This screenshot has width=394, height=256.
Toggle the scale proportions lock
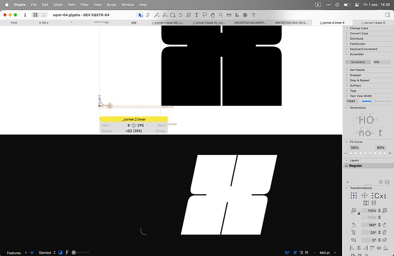point(359,214)
